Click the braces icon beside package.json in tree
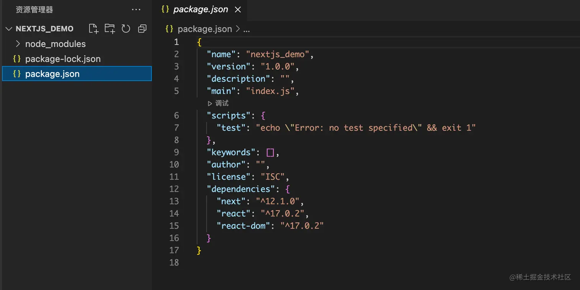Viewport: 580px width, 290px height. [x=16, y=74]
